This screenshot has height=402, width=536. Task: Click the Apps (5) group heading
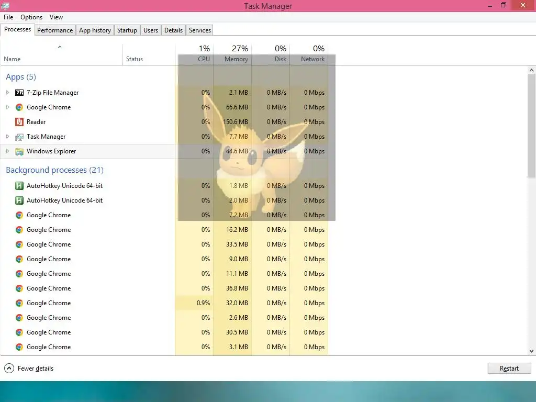[x=21, y=77]
